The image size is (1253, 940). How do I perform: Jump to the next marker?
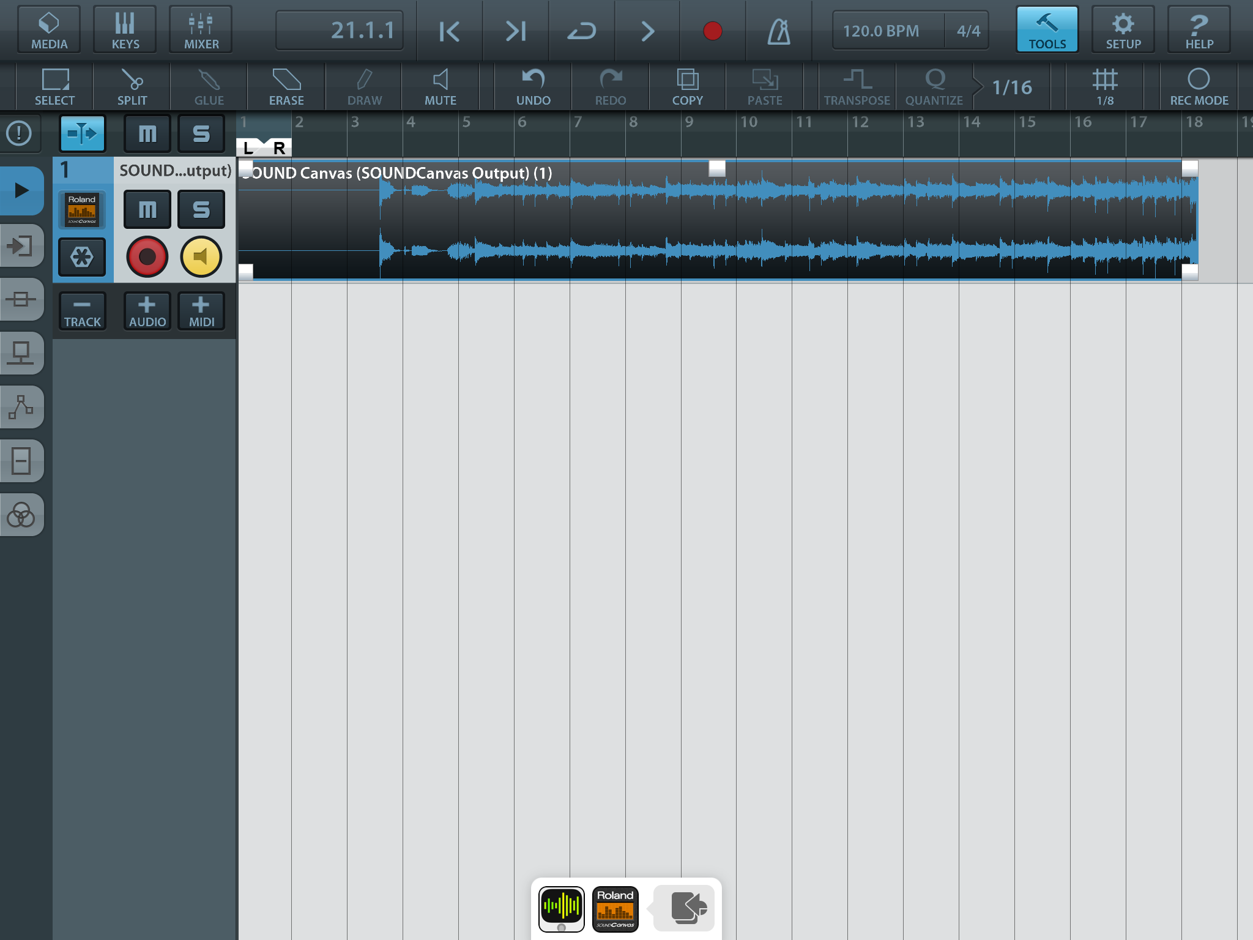[516, 31]
